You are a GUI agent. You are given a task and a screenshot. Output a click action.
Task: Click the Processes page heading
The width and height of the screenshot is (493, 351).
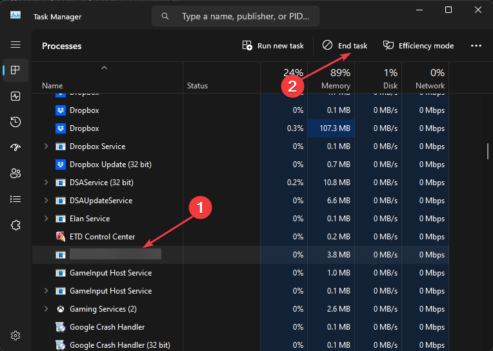pyautogui.click(x=62, y=46)
